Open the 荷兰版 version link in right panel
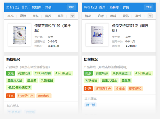This screenshot has width=160, height=119. [x=90, y=105]
